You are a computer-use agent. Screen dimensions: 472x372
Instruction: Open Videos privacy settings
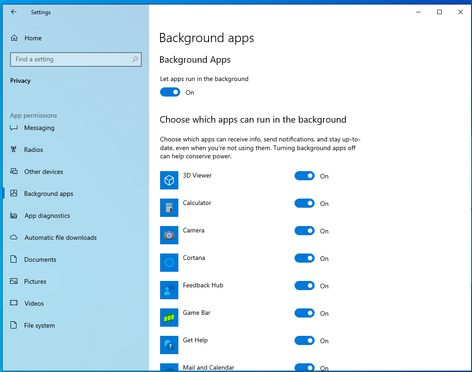pos(75,303)
